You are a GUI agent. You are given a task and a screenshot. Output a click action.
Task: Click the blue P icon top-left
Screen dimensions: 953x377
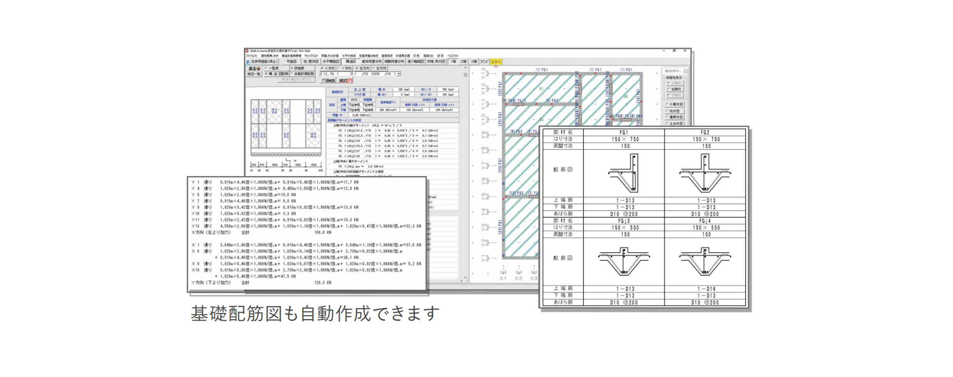[x=248, y=61]
